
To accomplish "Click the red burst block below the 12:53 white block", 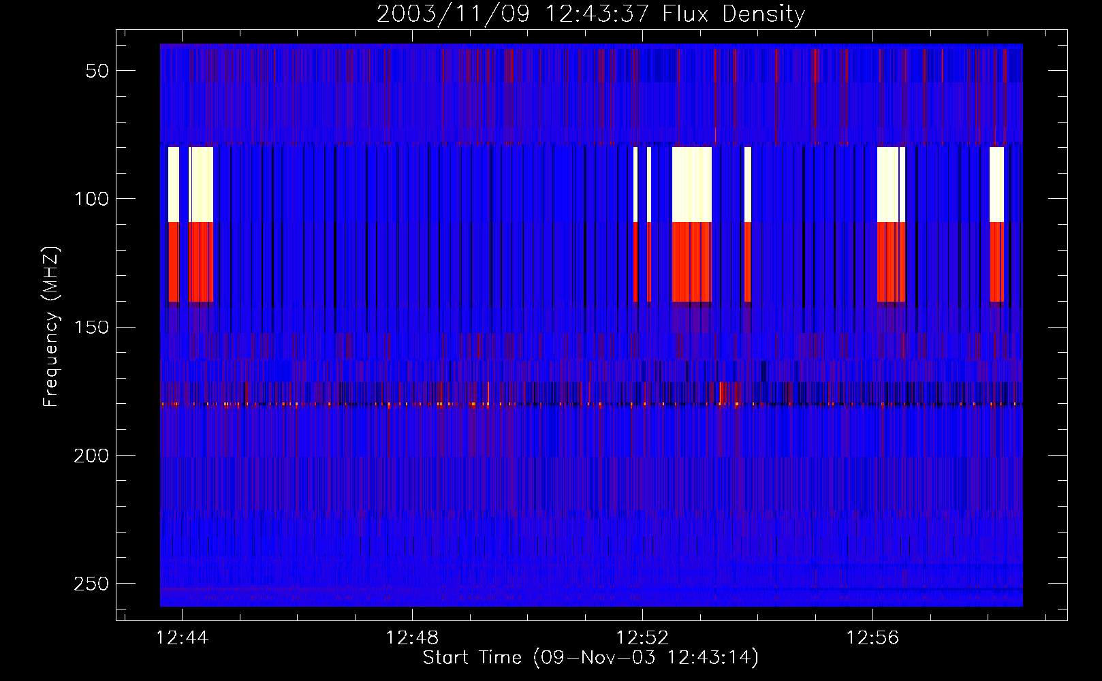I will point(692,262).
